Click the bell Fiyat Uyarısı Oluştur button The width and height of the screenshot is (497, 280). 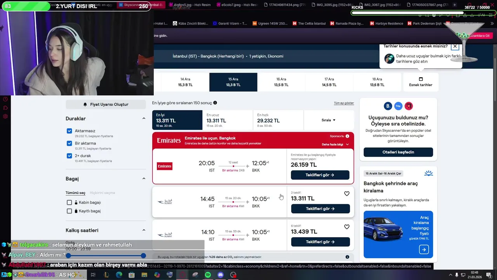(x=106, y=104)
